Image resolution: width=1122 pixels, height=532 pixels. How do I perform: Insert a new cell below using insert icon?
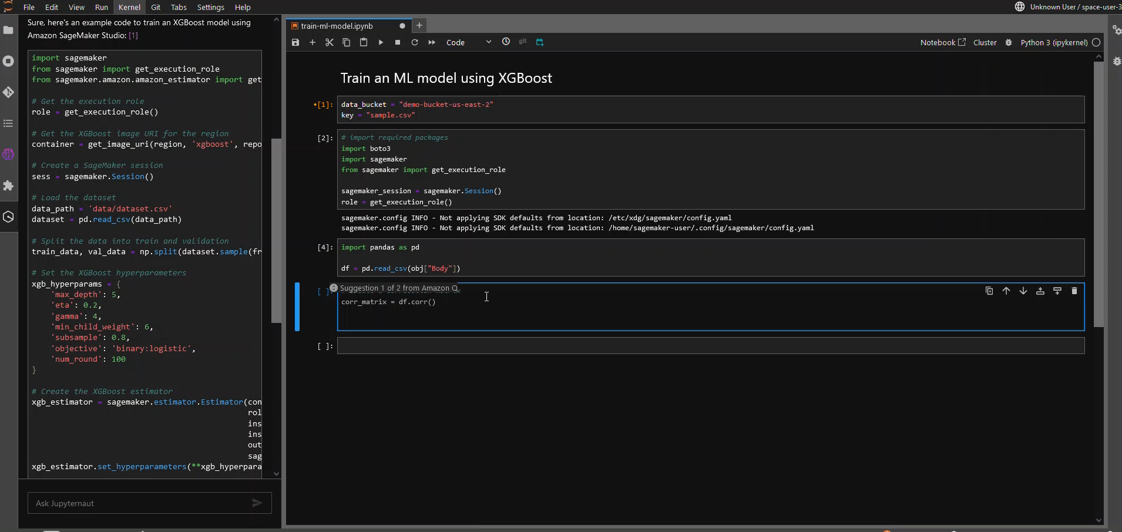tap(313, 42)
